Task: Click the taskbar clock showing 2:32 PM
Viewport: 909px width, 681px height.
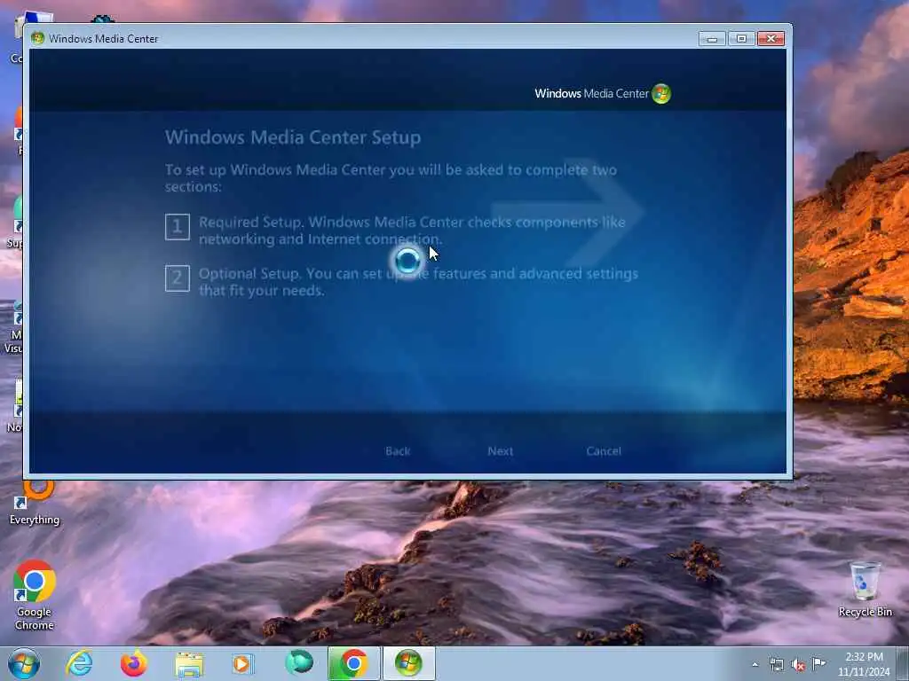Action: [864, 664]
